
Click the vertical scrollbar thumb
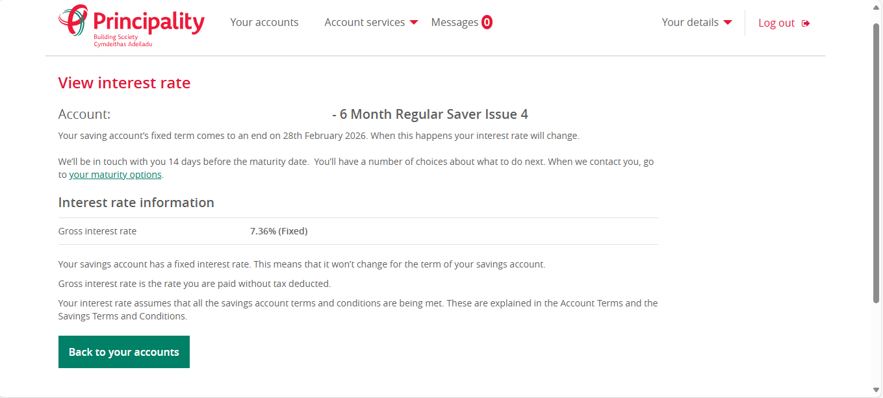click(x=876, y=162)
